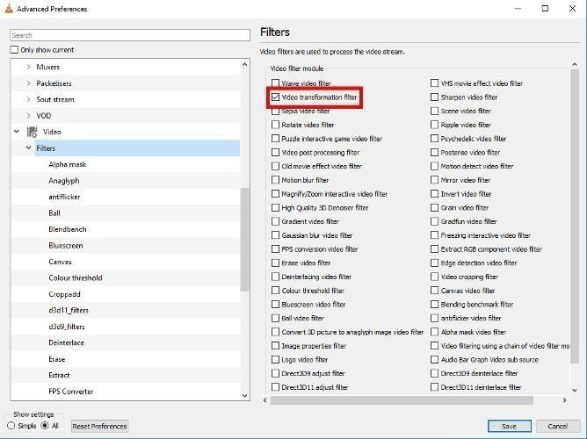Check the Logo video filter option
Screen dimensions: 587x439
275,359
